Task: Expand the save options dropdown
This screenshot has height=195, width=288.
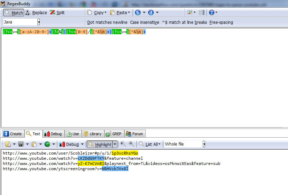Action: [27, 144]
